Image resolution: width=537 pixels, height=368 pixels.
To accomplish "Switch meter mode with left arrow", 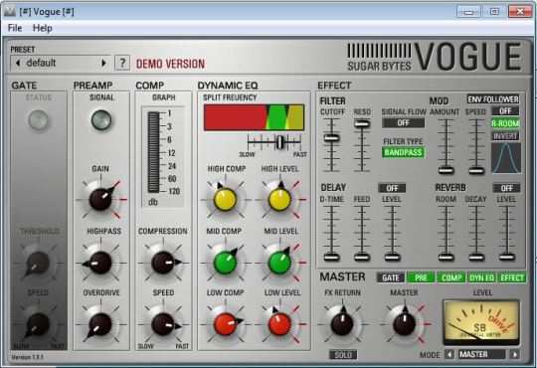I will coord(449,354).
